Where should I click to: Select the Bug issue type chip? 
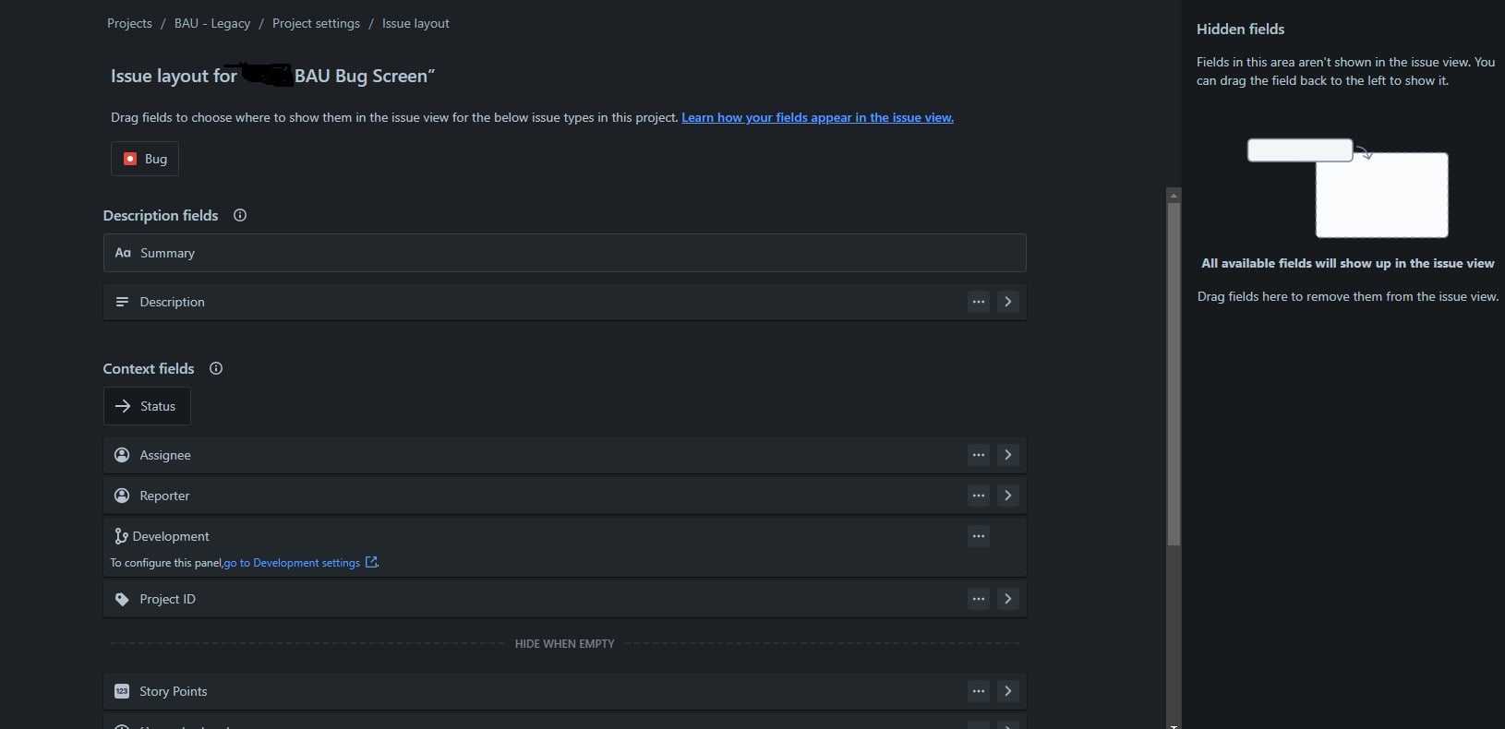point(145,159)
